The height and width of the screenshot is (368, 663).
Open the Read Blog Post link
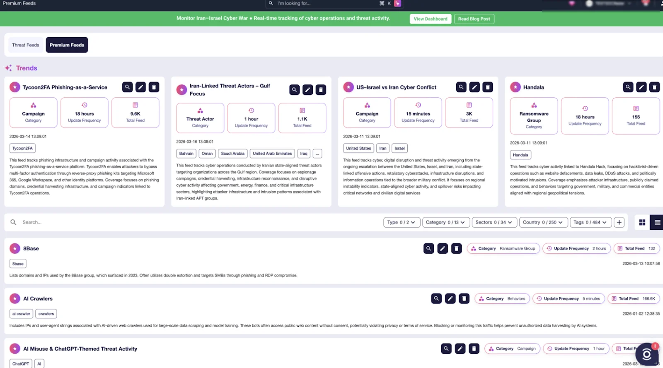pos(474,19)
